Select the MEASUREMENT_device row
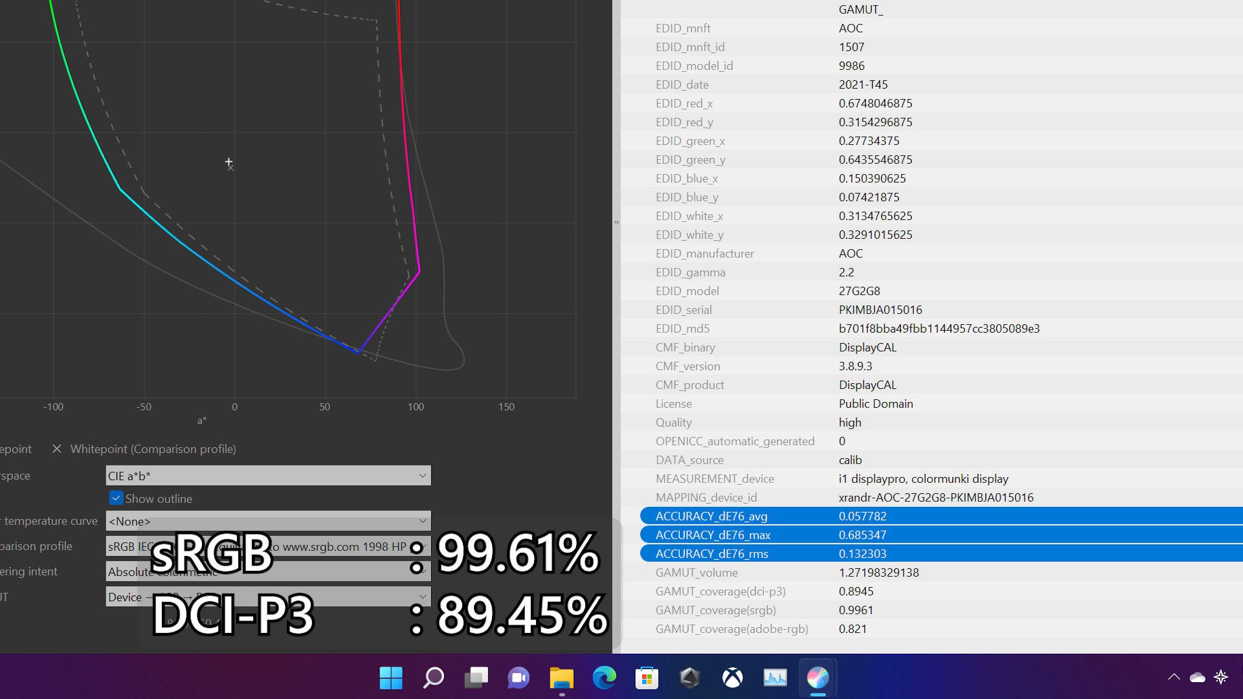 click(932, 478)
